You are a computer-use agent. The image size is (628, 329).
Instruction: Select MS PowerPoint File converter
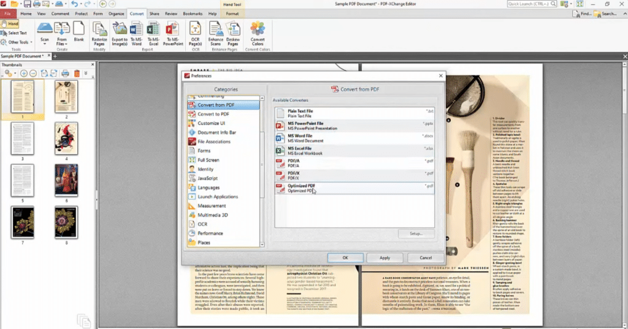click(354, 126)
